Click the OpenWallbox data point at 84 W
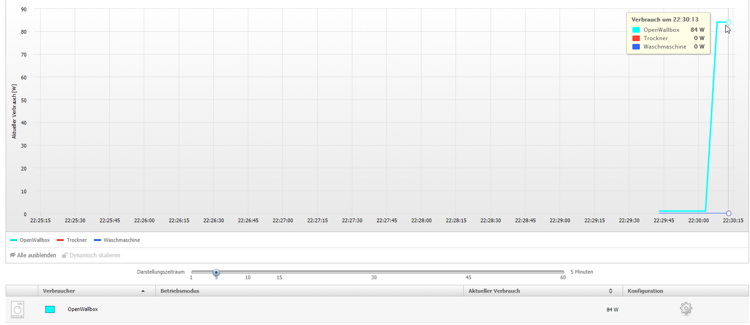Viewport: 750px width, 325px height. point(729,22)
